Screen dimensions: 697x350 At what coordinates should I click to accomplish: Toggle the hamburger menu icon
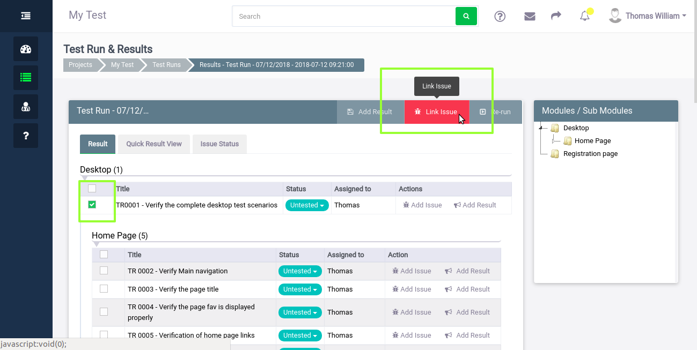click(26, 16)
